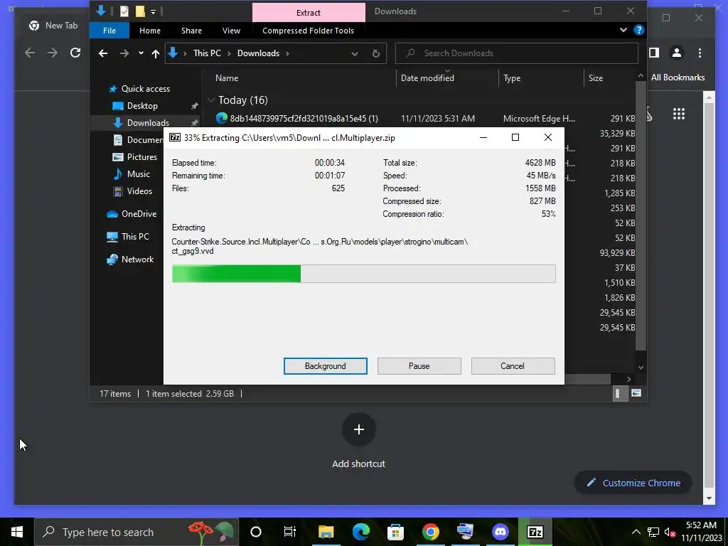Open recent locations dropdown in Explorer
Image resolution: width=728 pixels, height=546 pixels.
click(141, 53)
